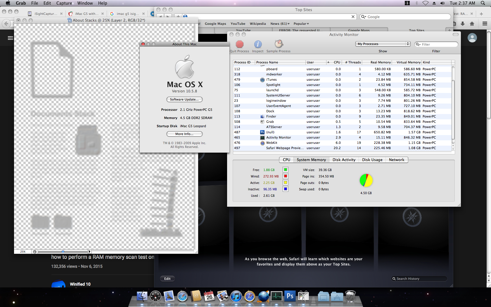Click the Software Update... button
Image resolution: width=491 pixels, height=307 pixels.
[x=184, y=99]
